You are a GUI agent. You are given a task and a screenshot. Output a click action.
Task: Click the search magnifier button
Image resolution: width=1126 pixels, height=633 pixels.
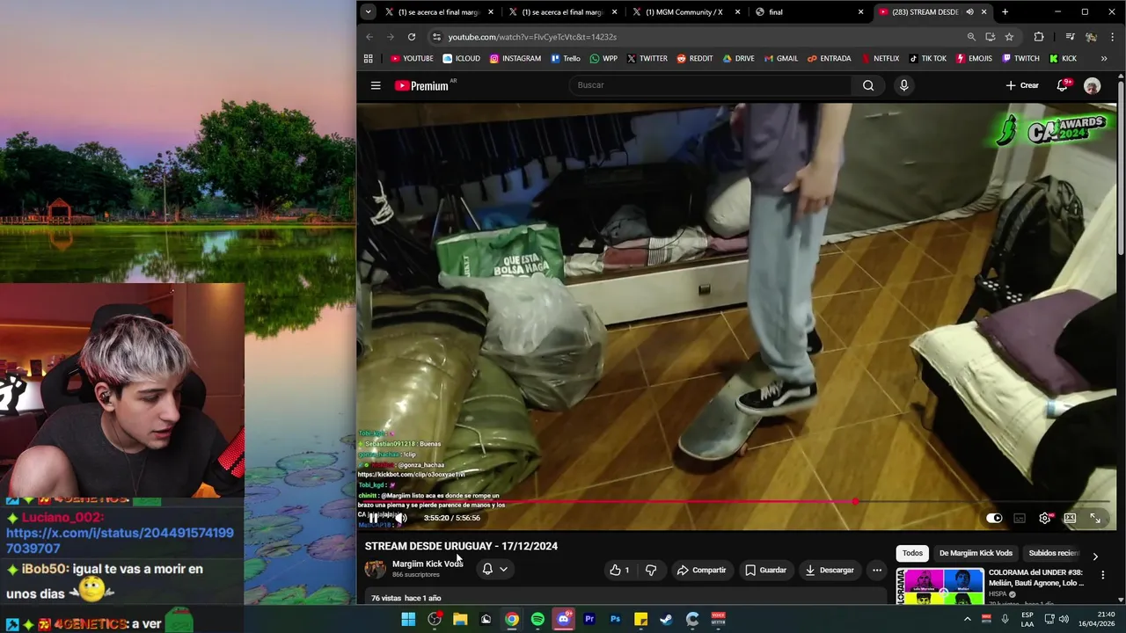(868, 85)
